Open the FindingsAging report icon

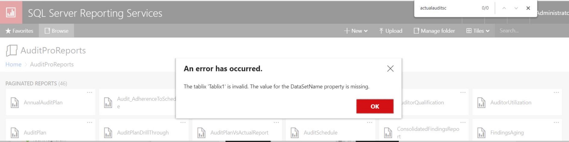coord(481,133)
